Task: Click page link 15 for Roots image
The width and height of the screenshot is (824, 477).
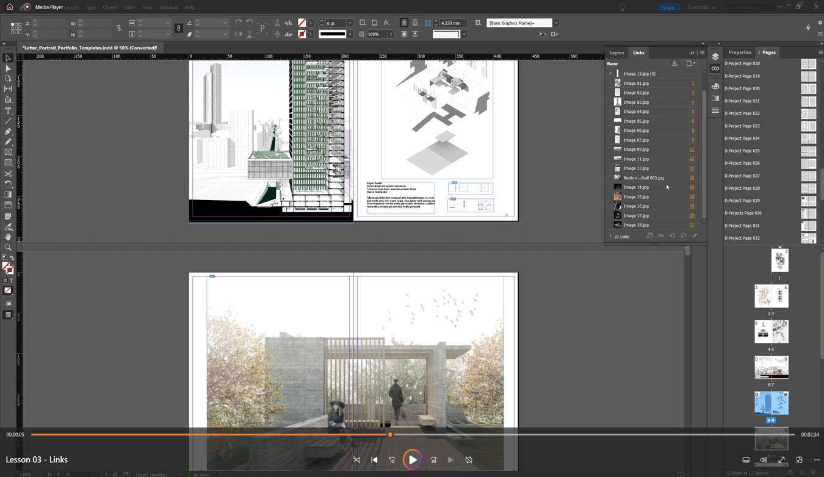Action: [692, 178]
